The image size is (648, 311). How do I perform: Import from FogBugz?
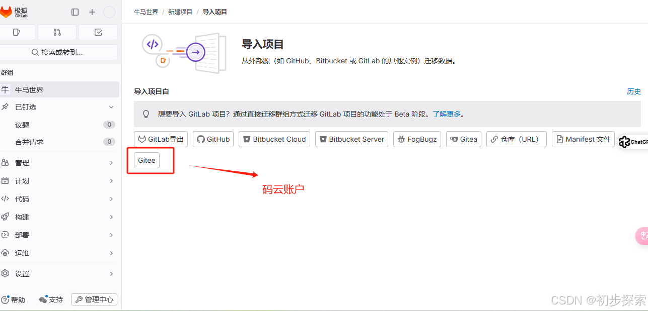pyautogui.click(x=417, y=139)
